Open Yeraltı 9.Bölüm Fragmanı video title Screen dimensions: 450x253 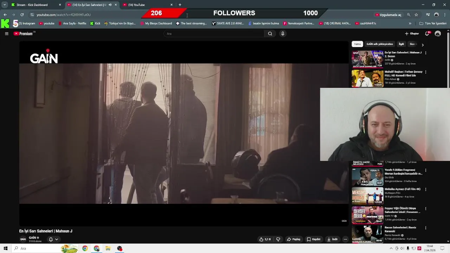[x=403, y=171]
